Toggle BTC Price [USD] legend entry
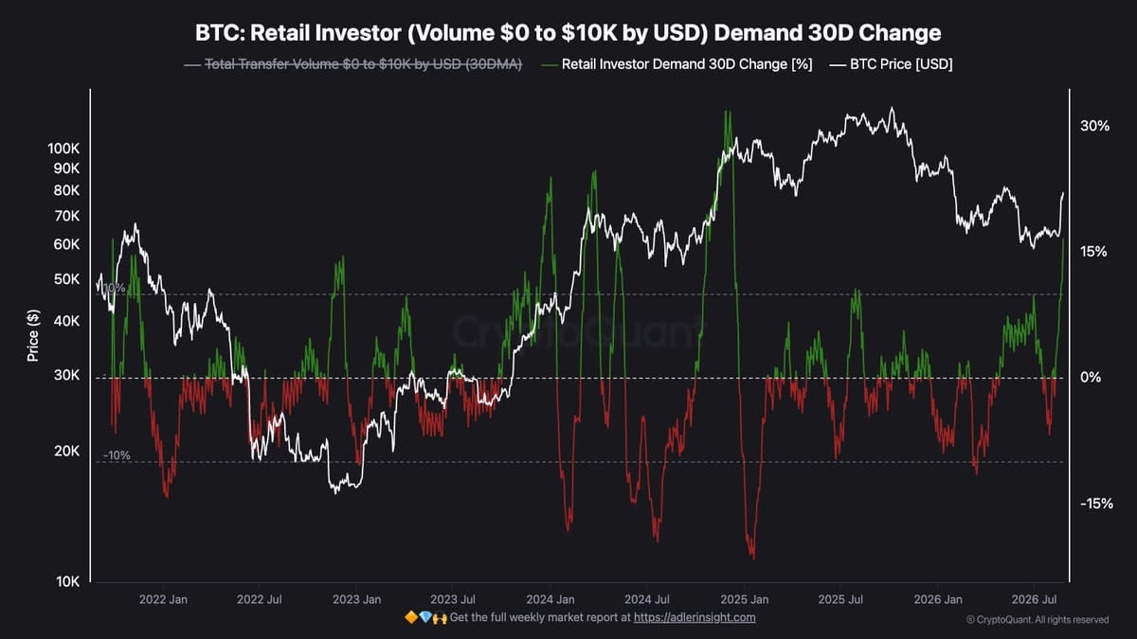The width and height of the screenshot is (1137, 639). click(x=892, y=64)
